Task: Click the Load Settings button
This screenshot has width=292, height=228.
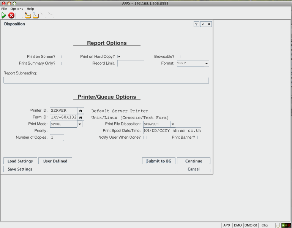Action: [x=20, y=161]
